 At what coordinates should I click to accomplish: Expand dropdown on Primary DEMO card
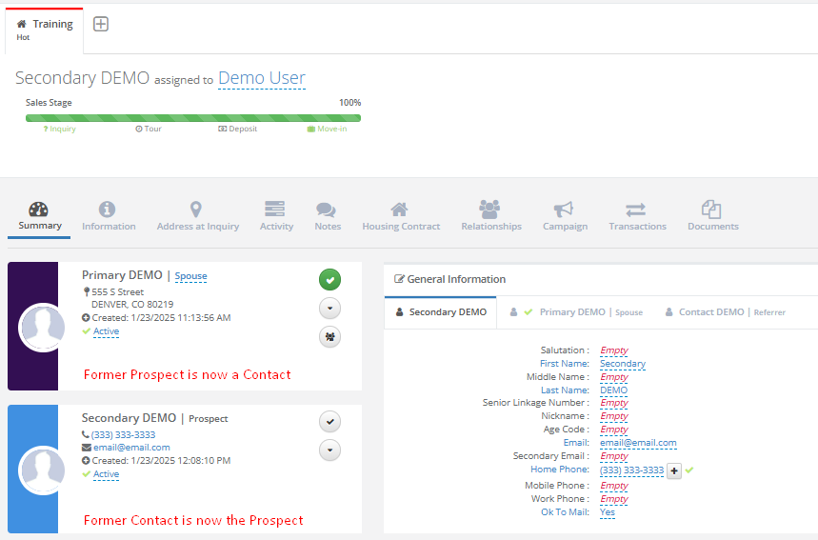(x=329, y=309)
